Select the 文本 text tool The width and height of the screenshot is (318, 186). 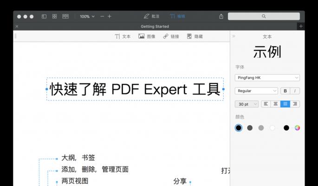pyautogui.click(x=123, y=36)
